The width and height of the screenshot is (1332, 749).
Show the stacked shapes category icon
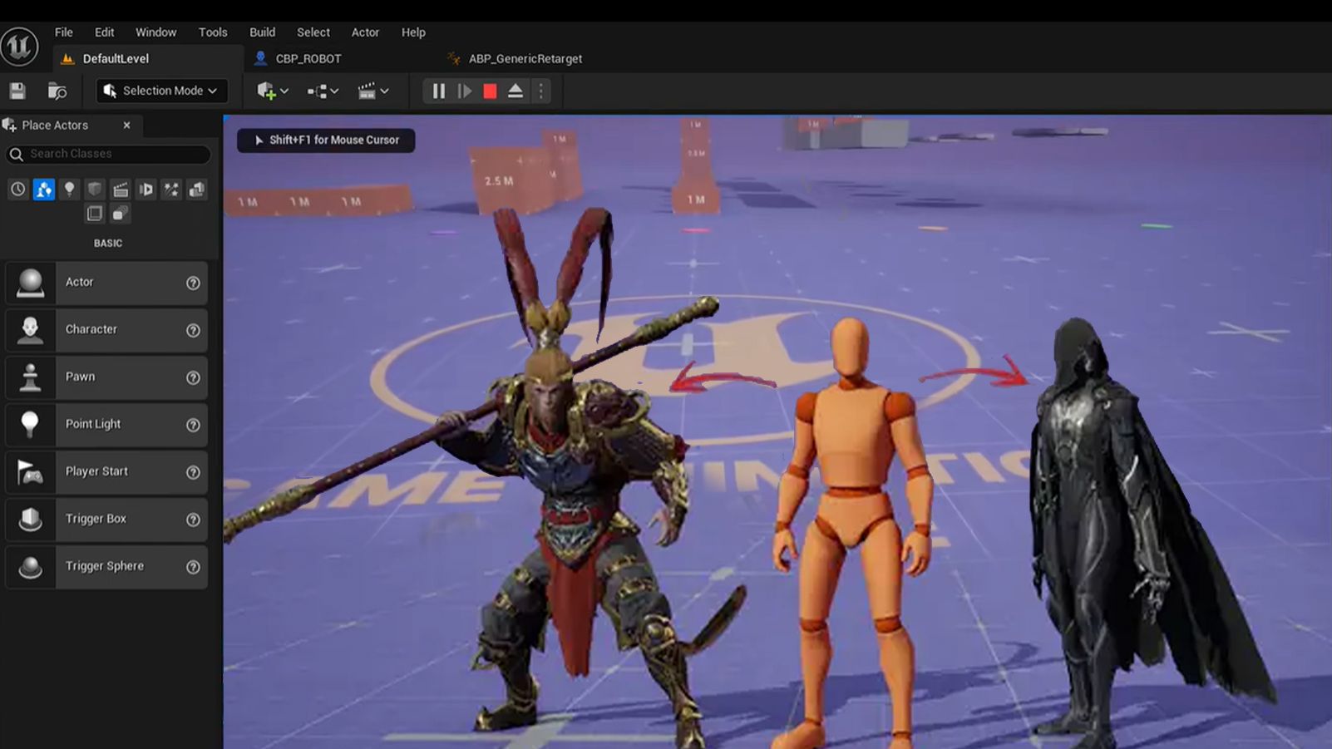121,214
